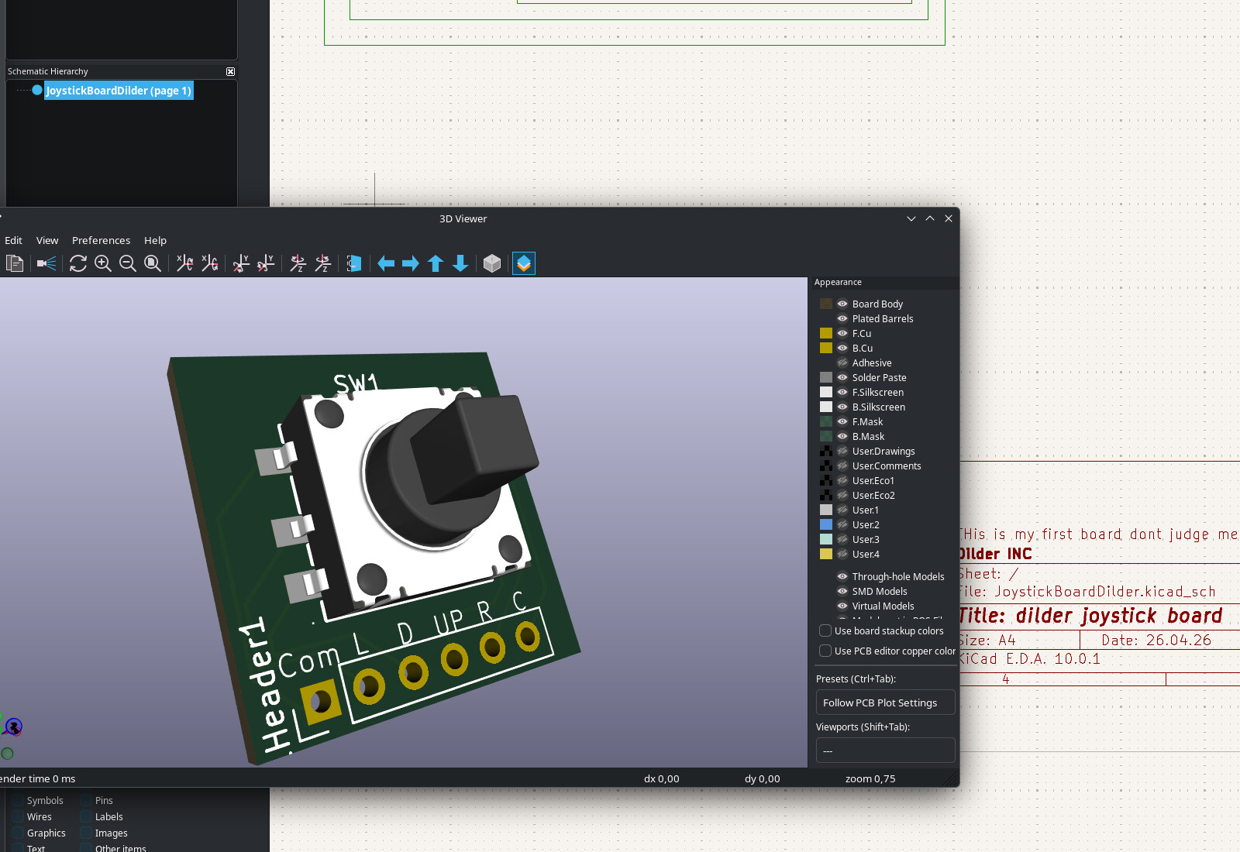This screenshot has height=852, width=1240.
Task: Rotate X counterclockwise icon
Action: [x=209, y=263]
